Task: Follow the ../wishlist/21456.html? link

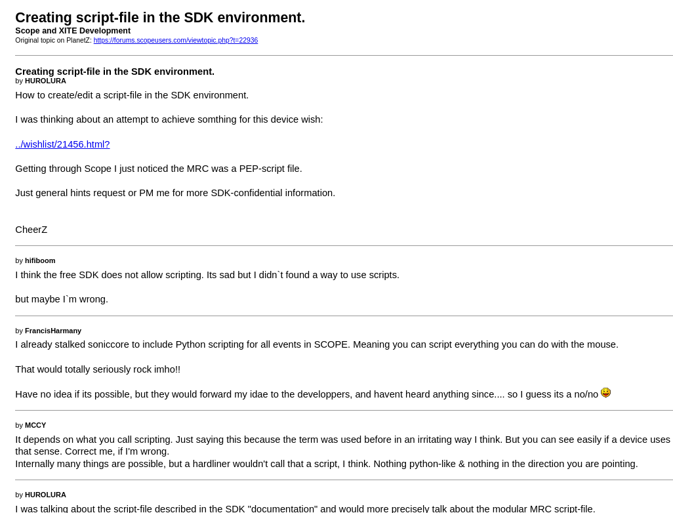Action: pos(62,144)
